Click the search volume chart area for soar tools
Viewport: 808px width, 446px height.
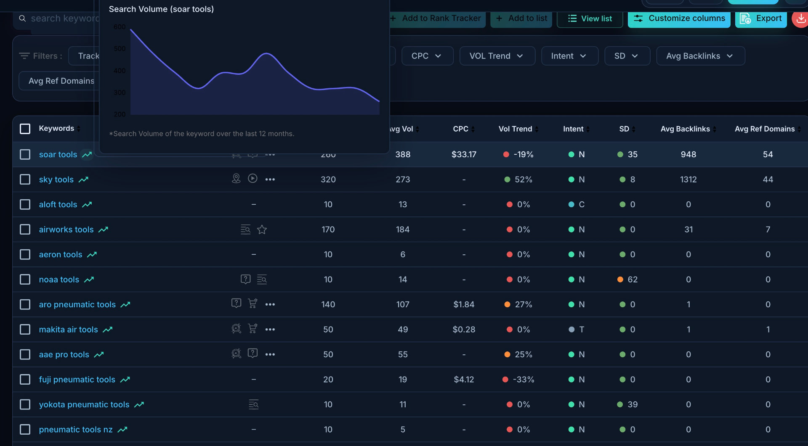tap(255, 71)
